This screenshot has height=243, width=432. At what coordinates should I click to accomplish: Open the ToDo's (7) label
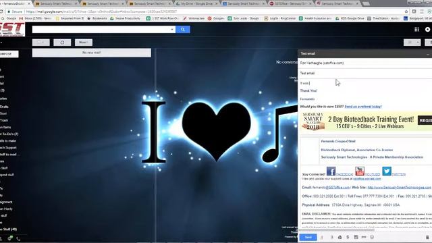tap(9, 134)
